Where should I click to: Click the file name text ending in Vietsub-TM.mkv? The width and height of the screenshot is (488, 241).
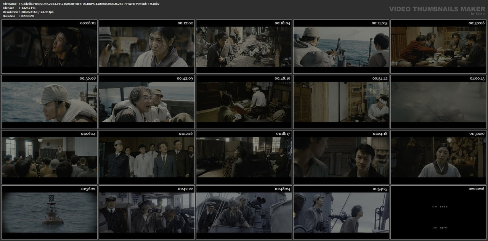click(90, 3)
